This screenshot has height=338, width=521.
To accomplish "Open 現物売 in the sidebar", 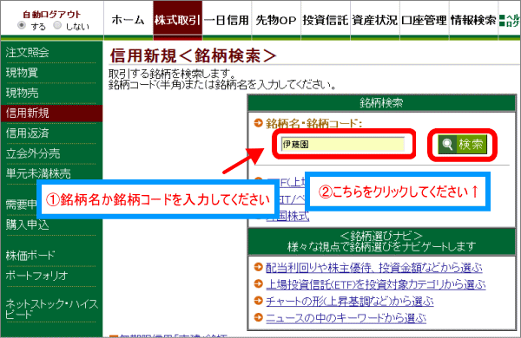I will click(x=22, y=93).
